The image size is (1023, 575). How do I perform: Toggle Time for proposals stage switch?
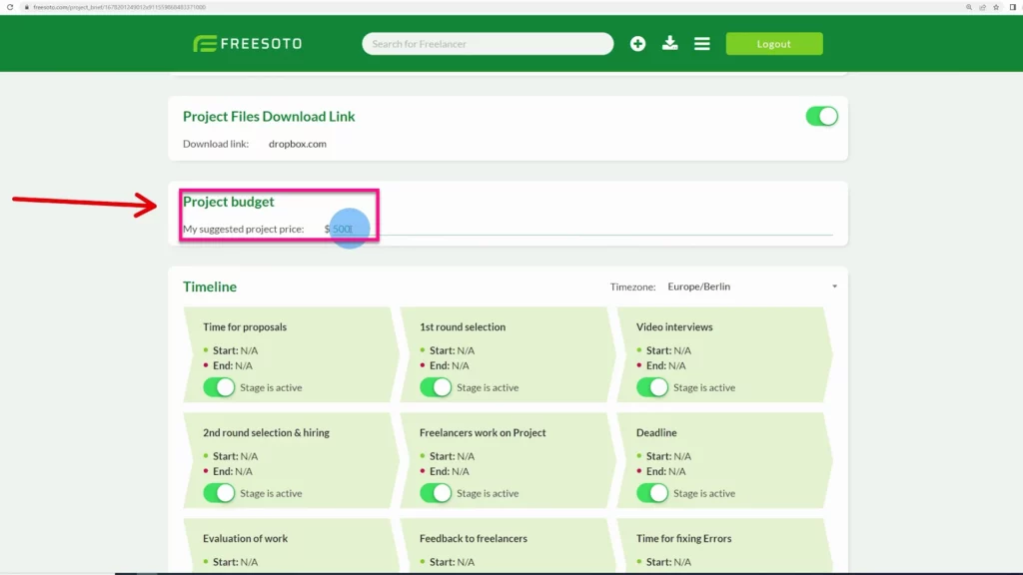219,387
